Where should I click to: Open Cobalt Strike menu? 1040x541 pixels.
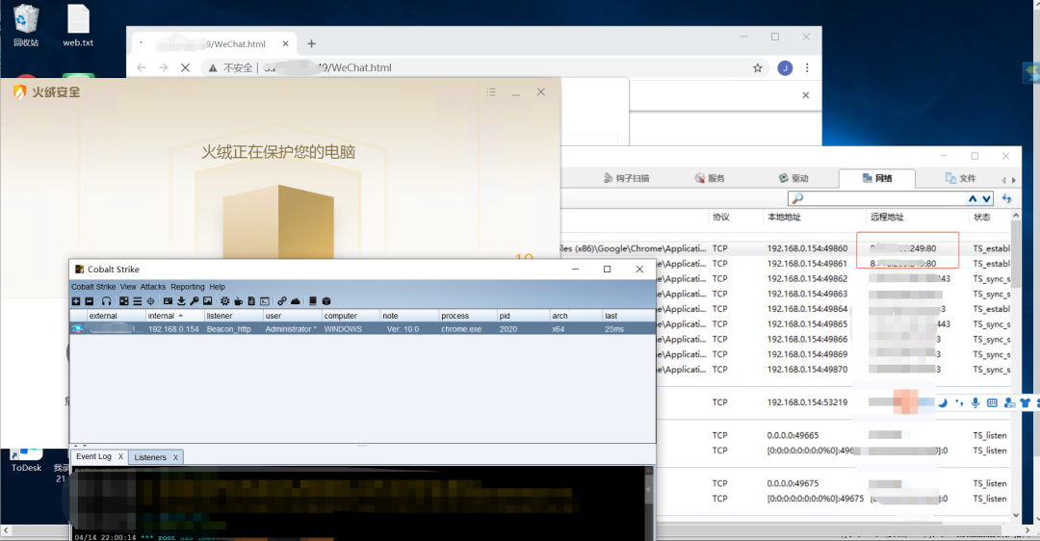point(93,287)
